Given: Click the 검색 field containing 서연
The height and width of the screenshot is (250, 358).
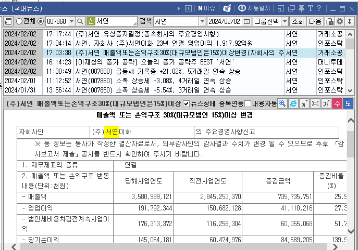Looking at the screenshot, I should (x=176, y=22).
